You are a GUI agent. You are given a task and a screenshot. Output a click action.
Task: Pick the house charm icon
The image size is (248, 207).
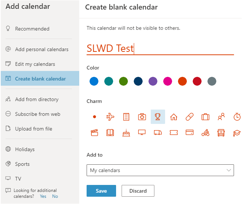(174, 117)
